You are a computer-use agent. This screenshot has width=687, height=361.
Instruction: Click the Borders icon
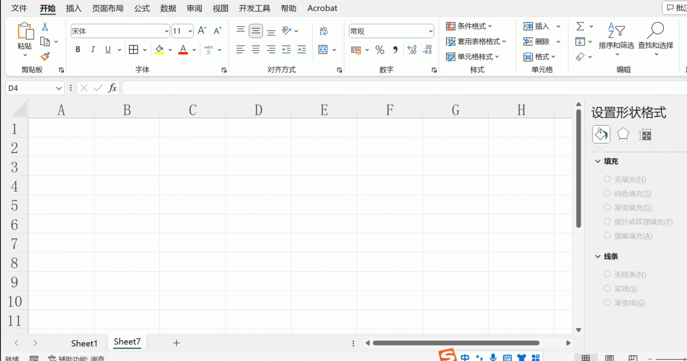coord(134,49)
